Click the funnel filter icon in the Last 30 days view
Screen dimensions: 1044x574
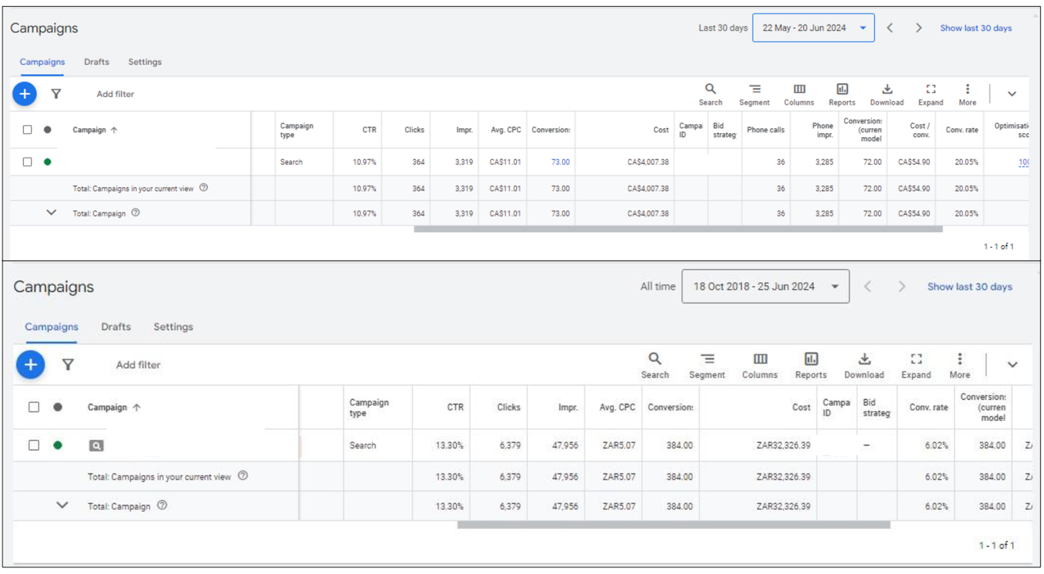tap(56, 94)
